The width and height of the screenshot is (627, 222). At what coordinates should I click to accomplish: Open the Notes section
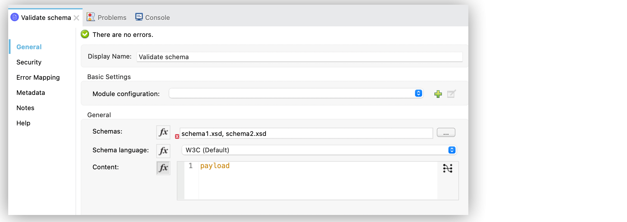point(25,108)
